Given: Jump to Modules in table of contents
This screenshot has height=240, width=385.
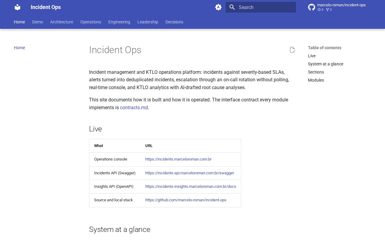Looking at the screenshot, I should pos(316,80).
